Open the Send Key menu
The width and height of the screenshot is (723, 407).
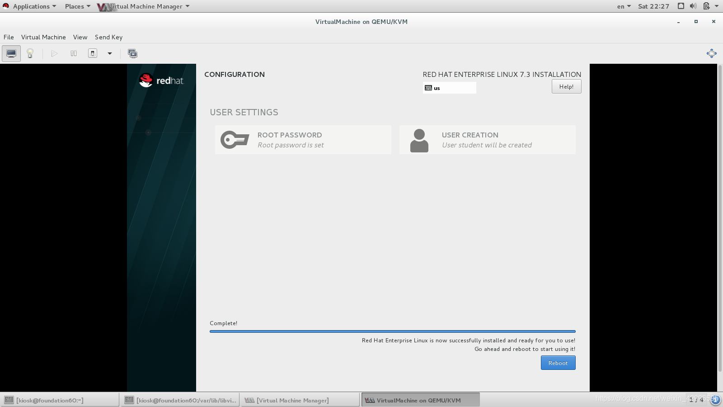pyautogui.click(x=108, y=37)
